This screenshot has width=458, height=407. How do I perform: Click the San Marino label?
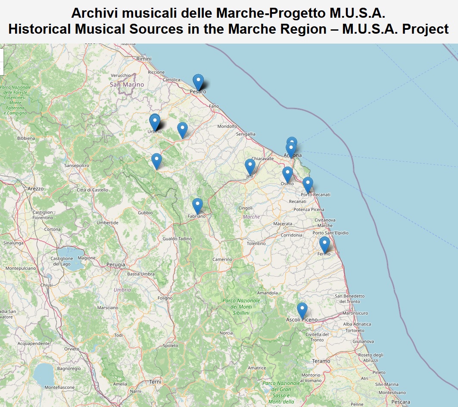127,85
